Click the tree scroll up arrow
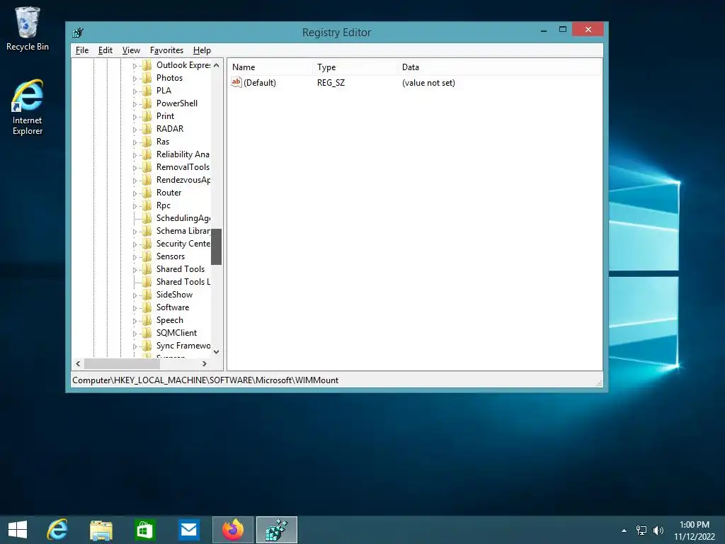The width and height of the screenshot is (725, 544). click(x=217, y=65)
